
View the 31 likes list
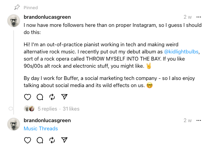pos(71,109)
